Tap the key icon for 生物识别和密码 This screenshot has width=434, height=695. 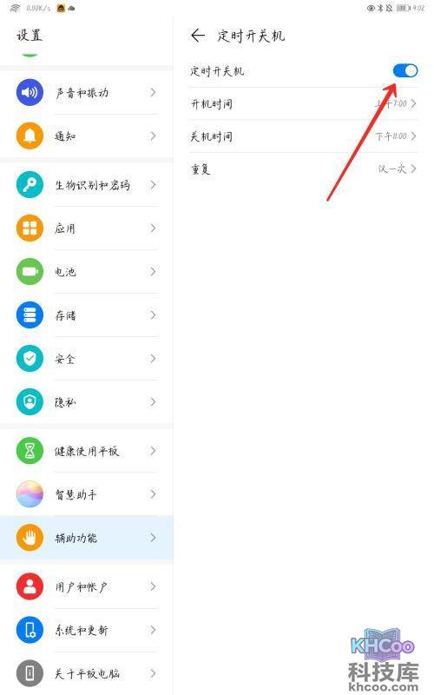(30, 185)
